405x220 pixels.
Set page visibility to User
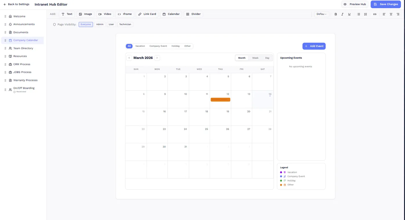(111, 25)
